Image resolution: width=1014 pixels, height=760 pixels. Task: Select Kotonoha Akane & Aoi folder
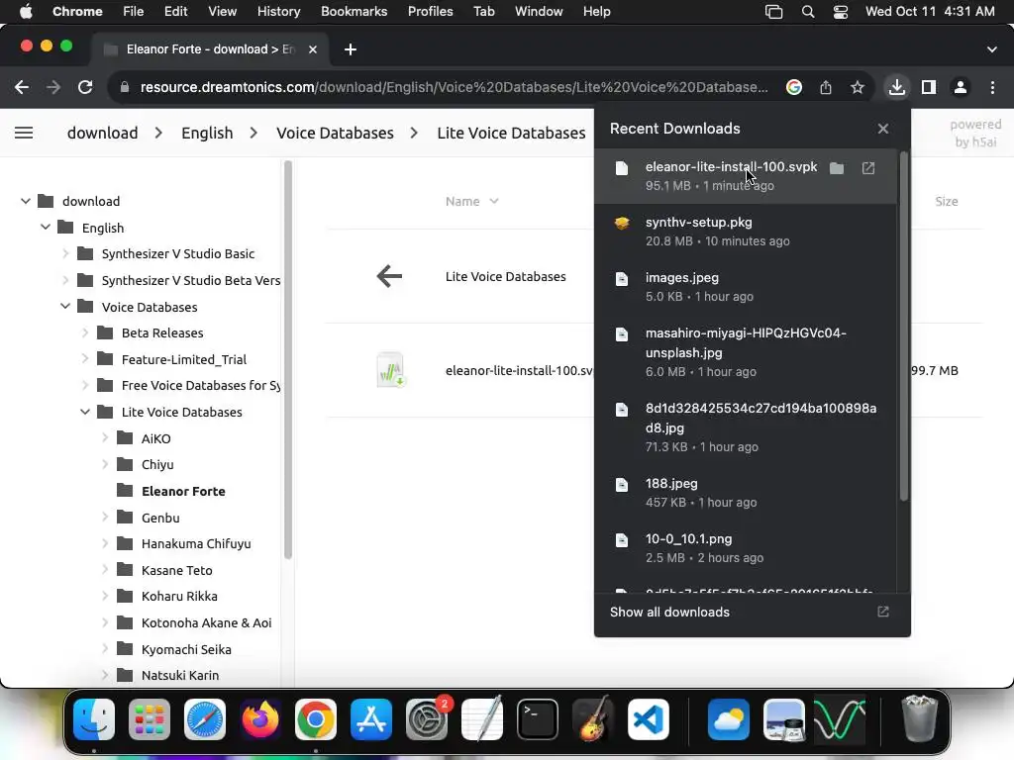pyautogui.click(x=206, y=622)
